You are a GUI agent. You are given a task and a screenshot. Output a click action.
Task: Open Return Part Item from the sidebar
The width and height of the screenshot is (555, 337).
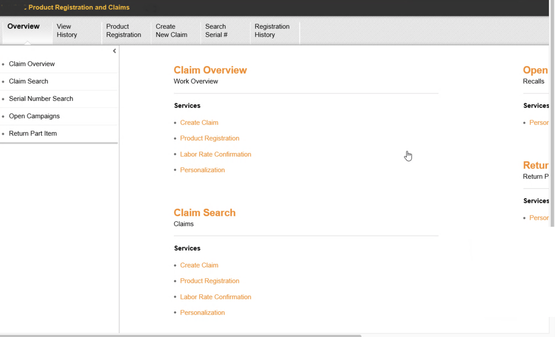[x=33, y=133]
